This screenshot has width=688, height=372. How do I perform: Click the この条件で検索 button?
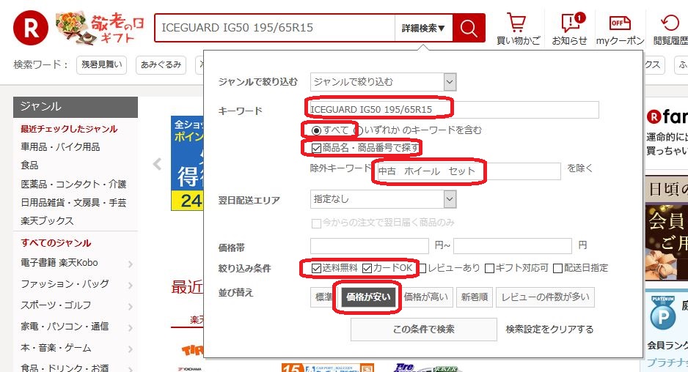click(423, 329)
